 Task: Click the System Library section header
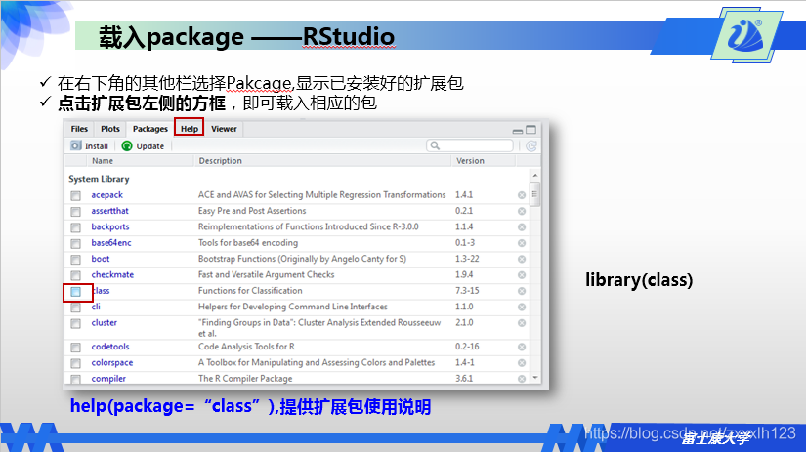pyautogui.click(x=99, y=179)
